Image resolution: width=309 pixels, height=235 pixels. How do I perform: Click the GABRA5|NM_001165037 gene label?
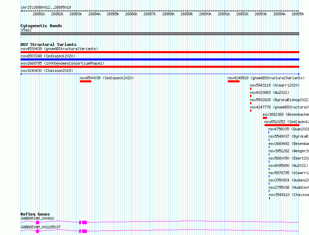pyautogui.click(x=41, y=227)
